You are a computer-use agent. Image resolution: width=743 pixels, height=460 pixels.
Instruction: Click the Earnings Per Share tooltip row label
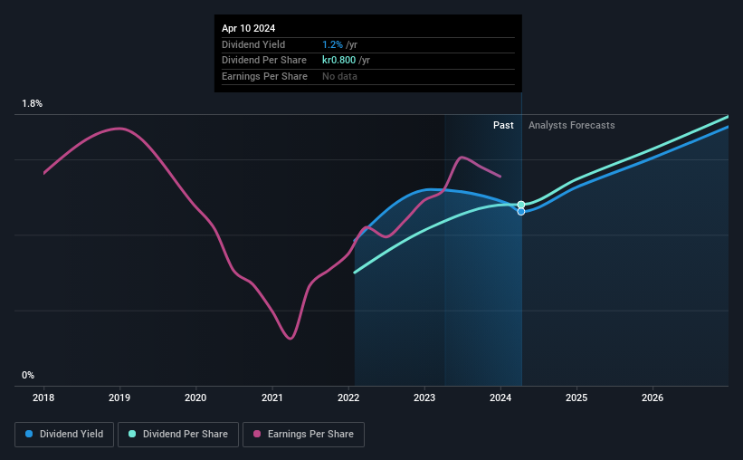[x=264, y=76]
